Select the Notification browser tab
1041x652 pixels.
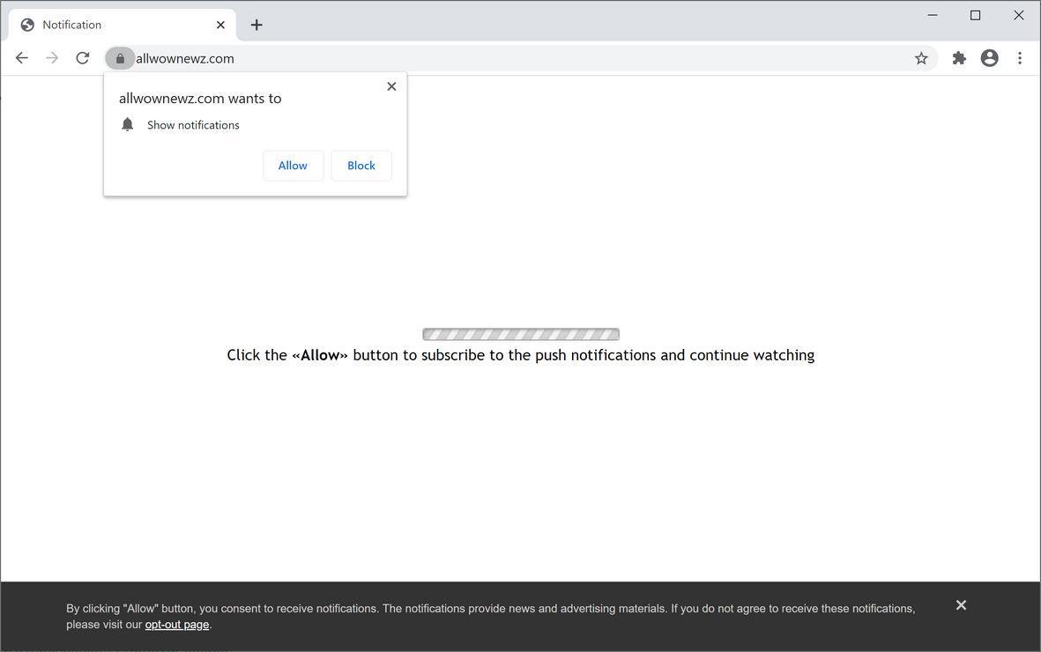click(97, 25)
